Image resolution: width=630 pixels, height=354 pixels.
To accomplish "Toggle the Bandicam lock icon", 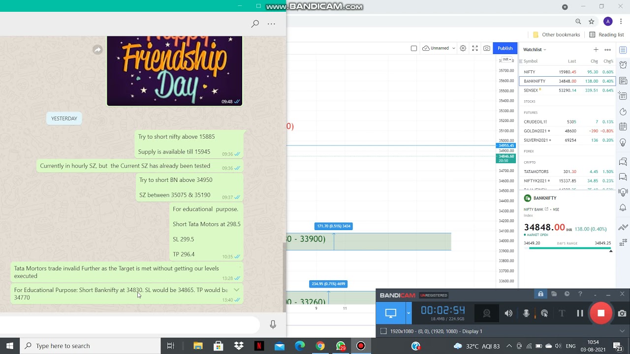I will coord(540,294).
